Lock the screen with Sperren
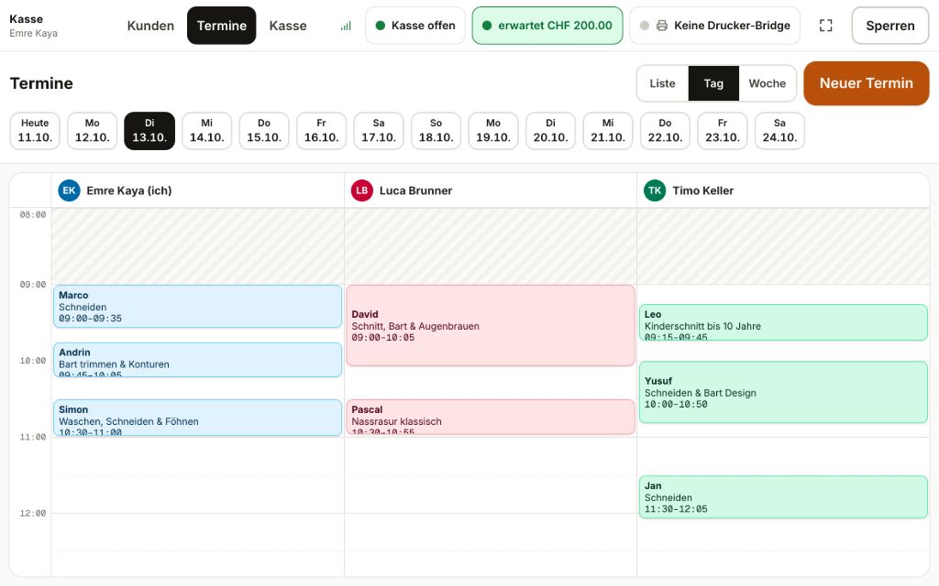This screenshot has width=939, height=586. coord(889,26)
